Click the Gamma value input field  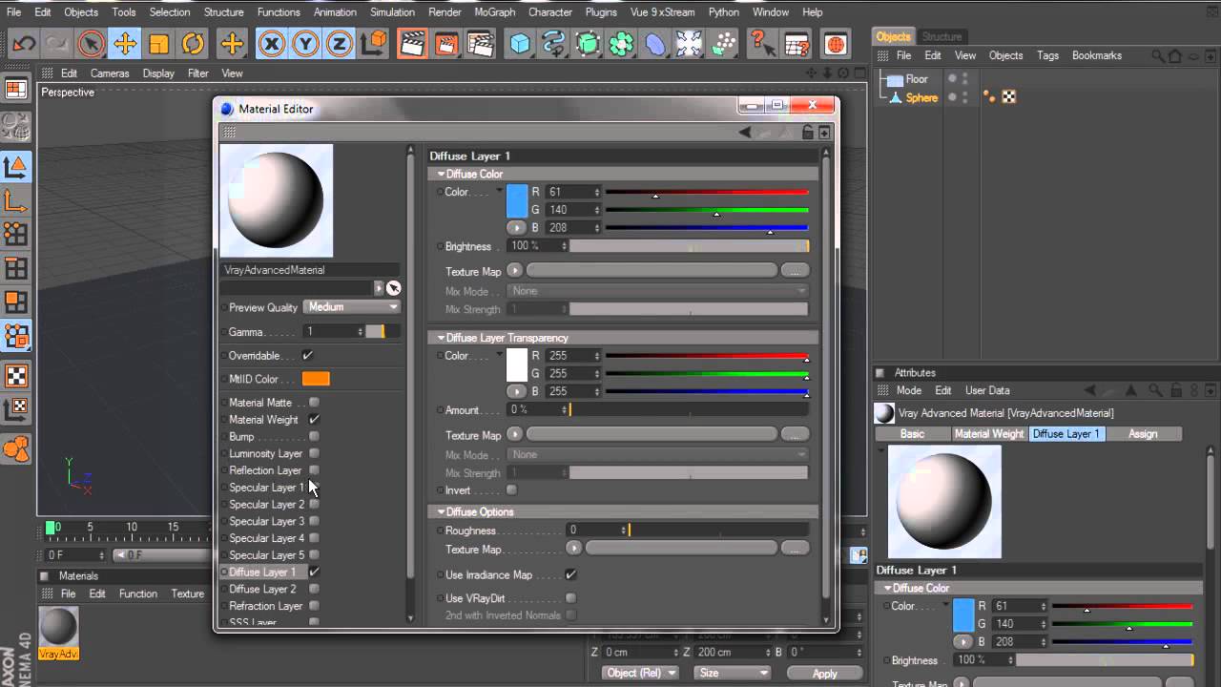332,331
